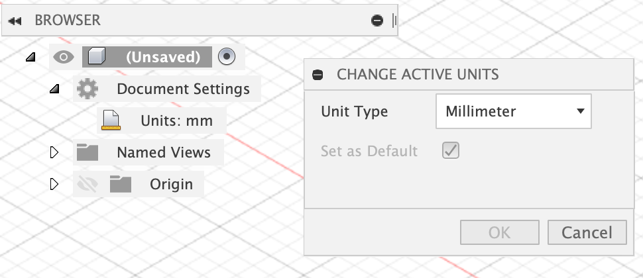The image size is (643, 278).
Task: Collapse the Document Settings node
Action: (x=54, y=89)
